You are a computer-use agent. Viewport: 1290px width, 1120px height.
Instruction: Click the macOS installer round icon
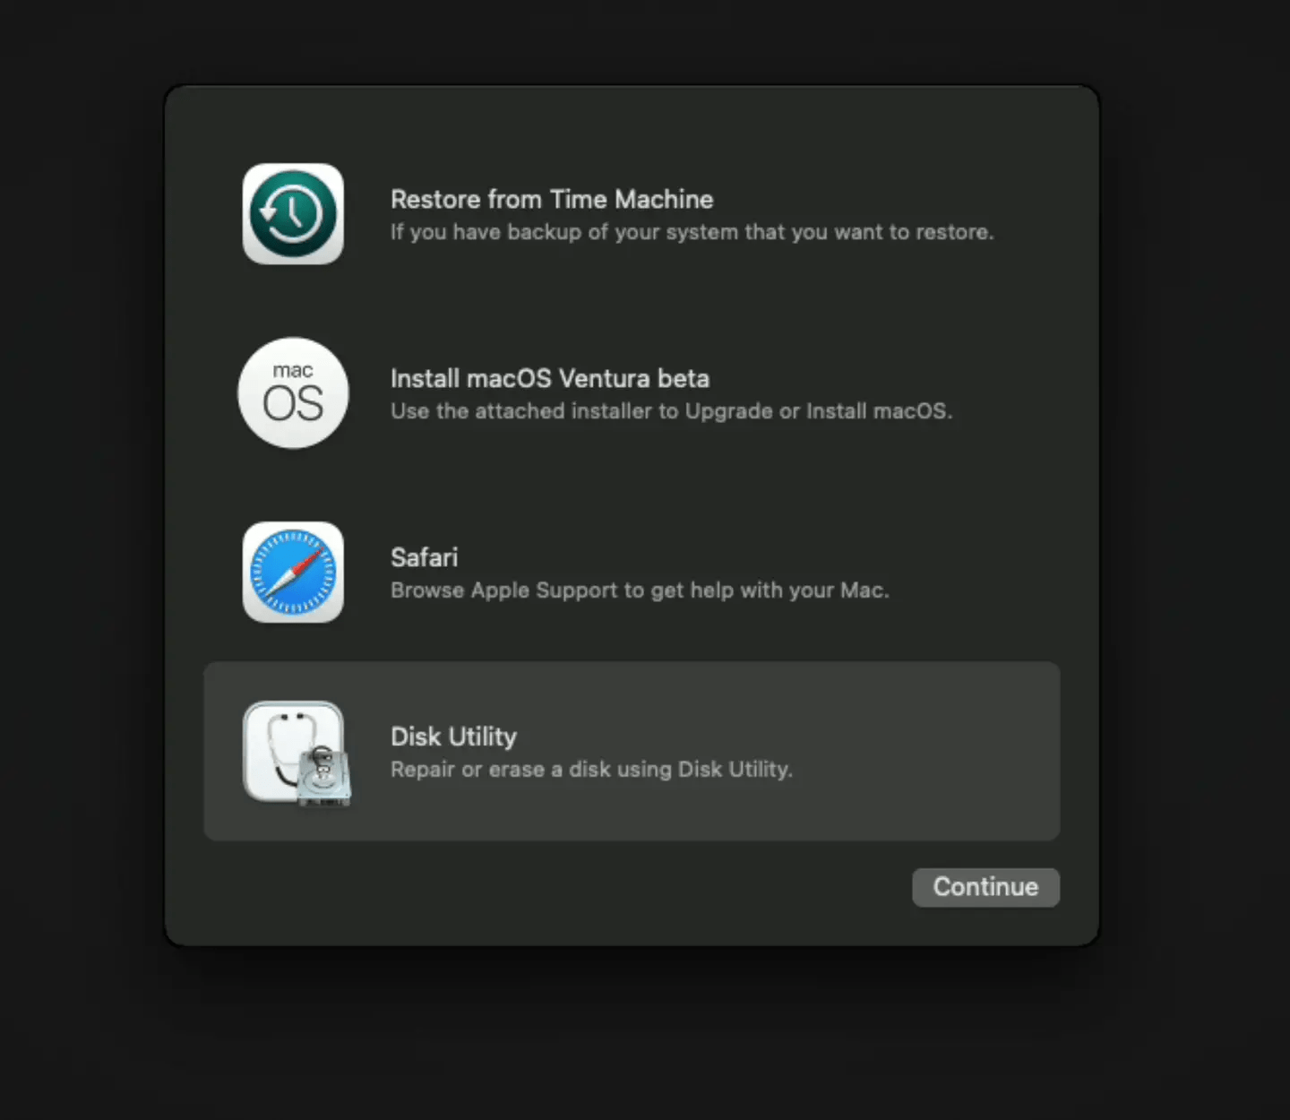coord(293,392)
